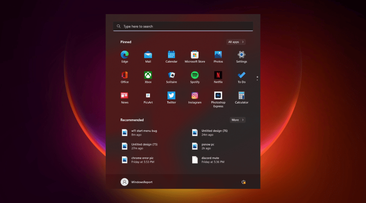Open the discord mute recommended file
Viewport: 366px width, 203px height.
pos(208,160)
